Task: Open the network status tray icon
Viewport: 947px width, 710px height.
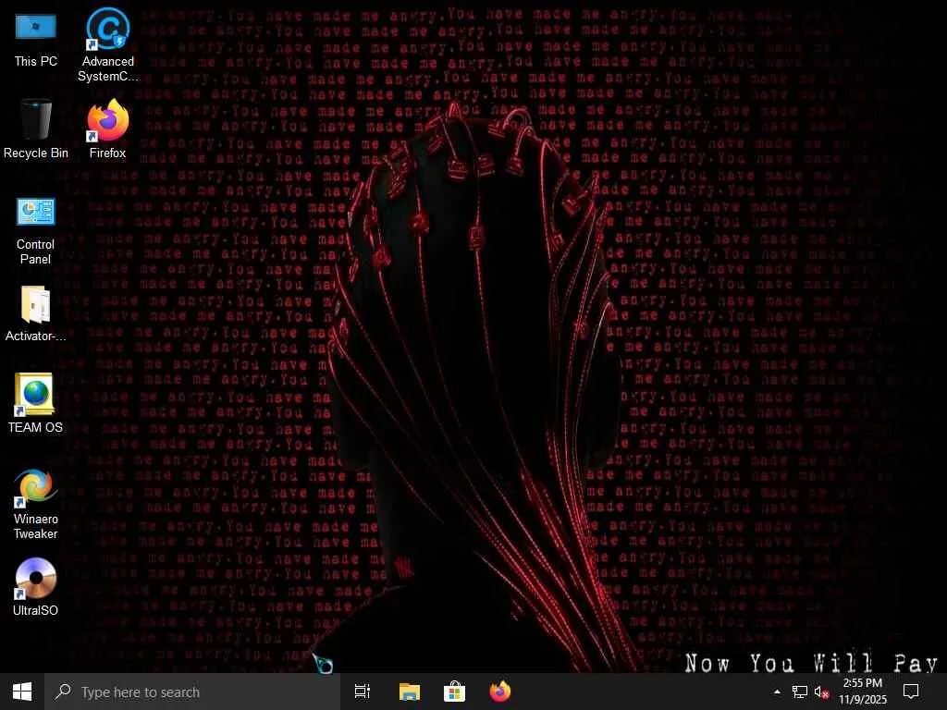Action: 800,692
